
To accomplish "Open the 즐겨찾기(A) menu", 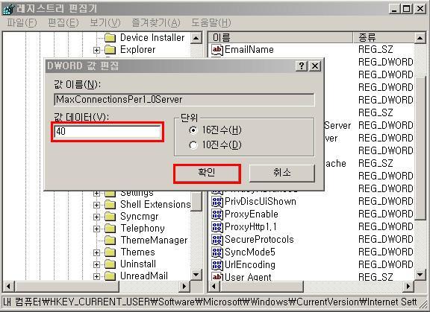I will (x=156, y=22).
